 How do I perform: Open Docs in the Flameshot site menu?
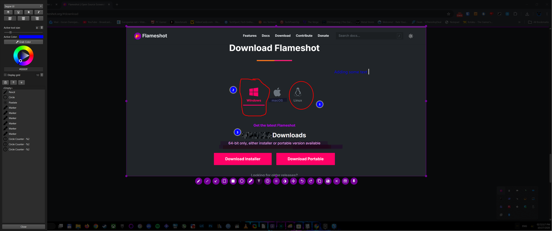266,36
